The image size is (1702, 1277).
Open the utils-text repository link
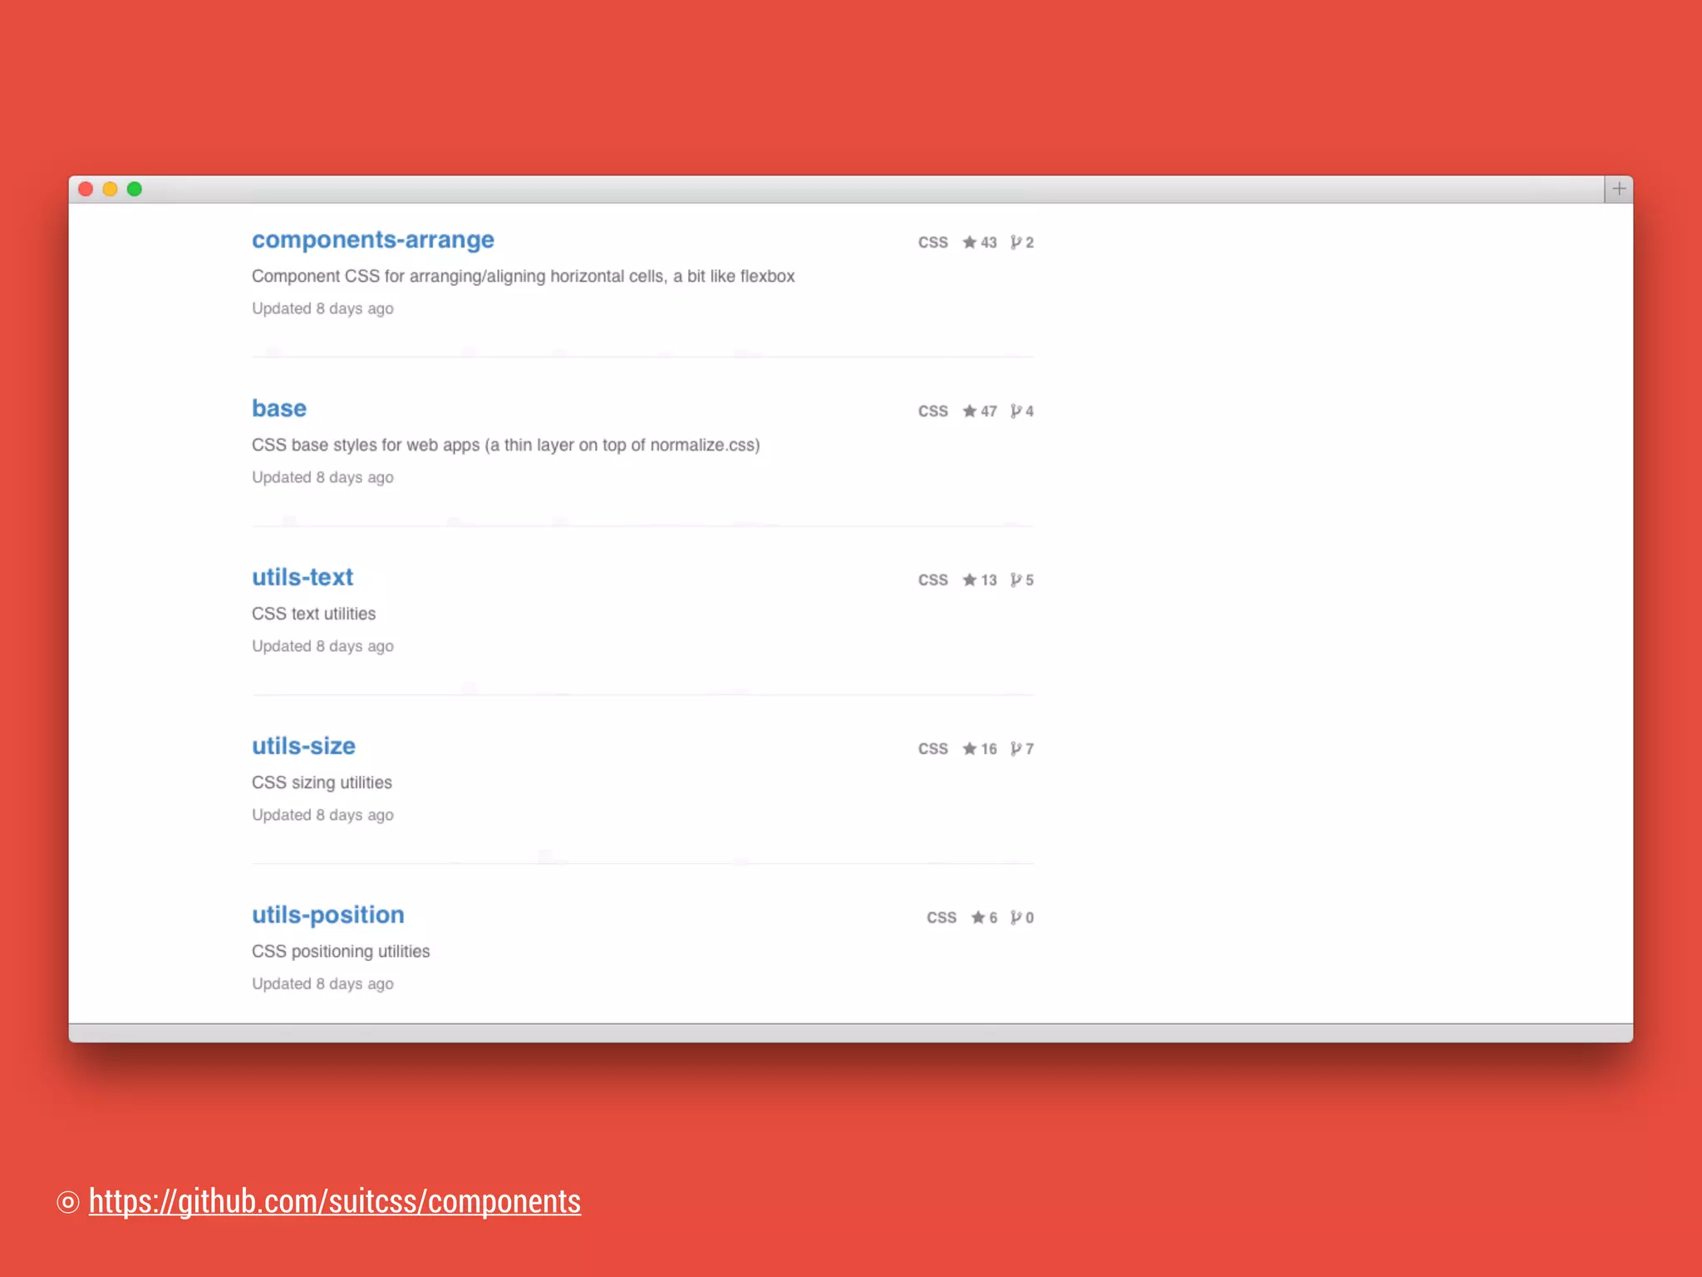[303, 577]
